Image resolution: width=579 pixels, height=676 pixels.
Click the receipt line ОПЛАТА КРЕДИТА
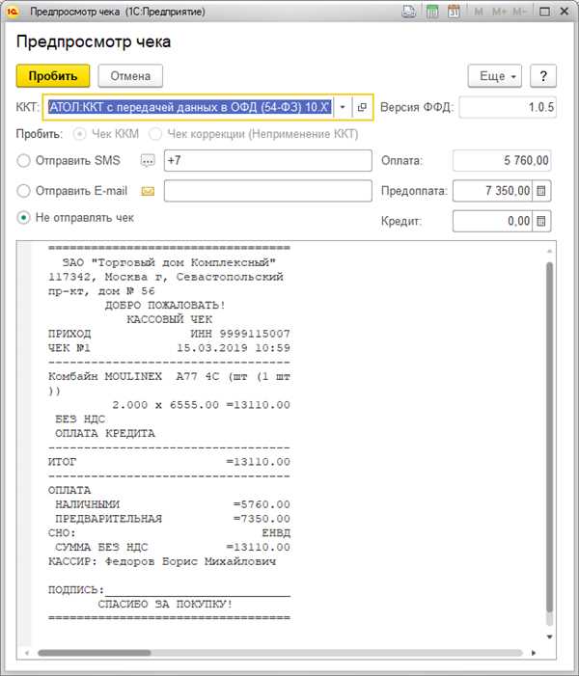click(x=105, y=433)
